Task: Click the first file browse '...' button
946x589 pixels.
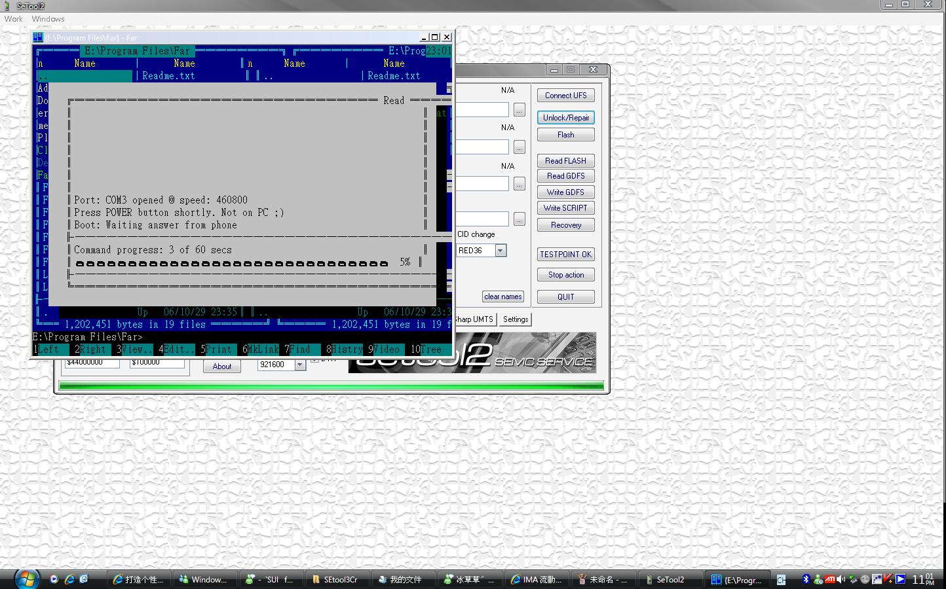Action: (519, 110)
